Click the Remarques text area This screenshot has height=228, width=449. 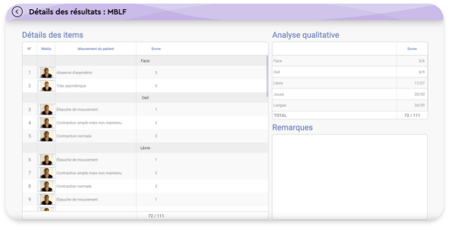coord(350,177)
